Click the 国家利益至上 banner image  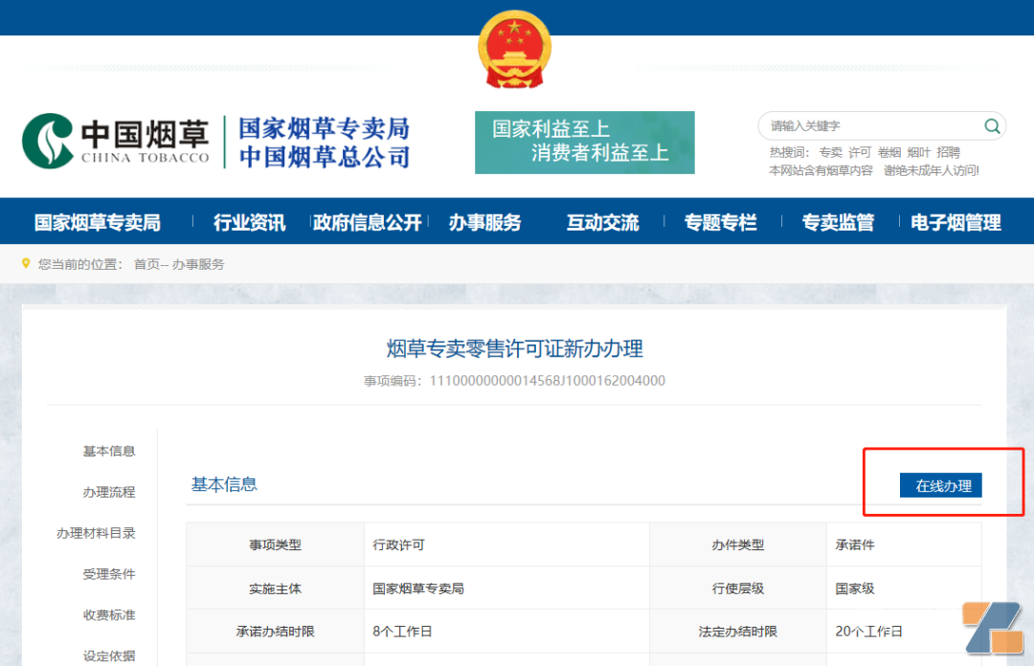point(584,143)
